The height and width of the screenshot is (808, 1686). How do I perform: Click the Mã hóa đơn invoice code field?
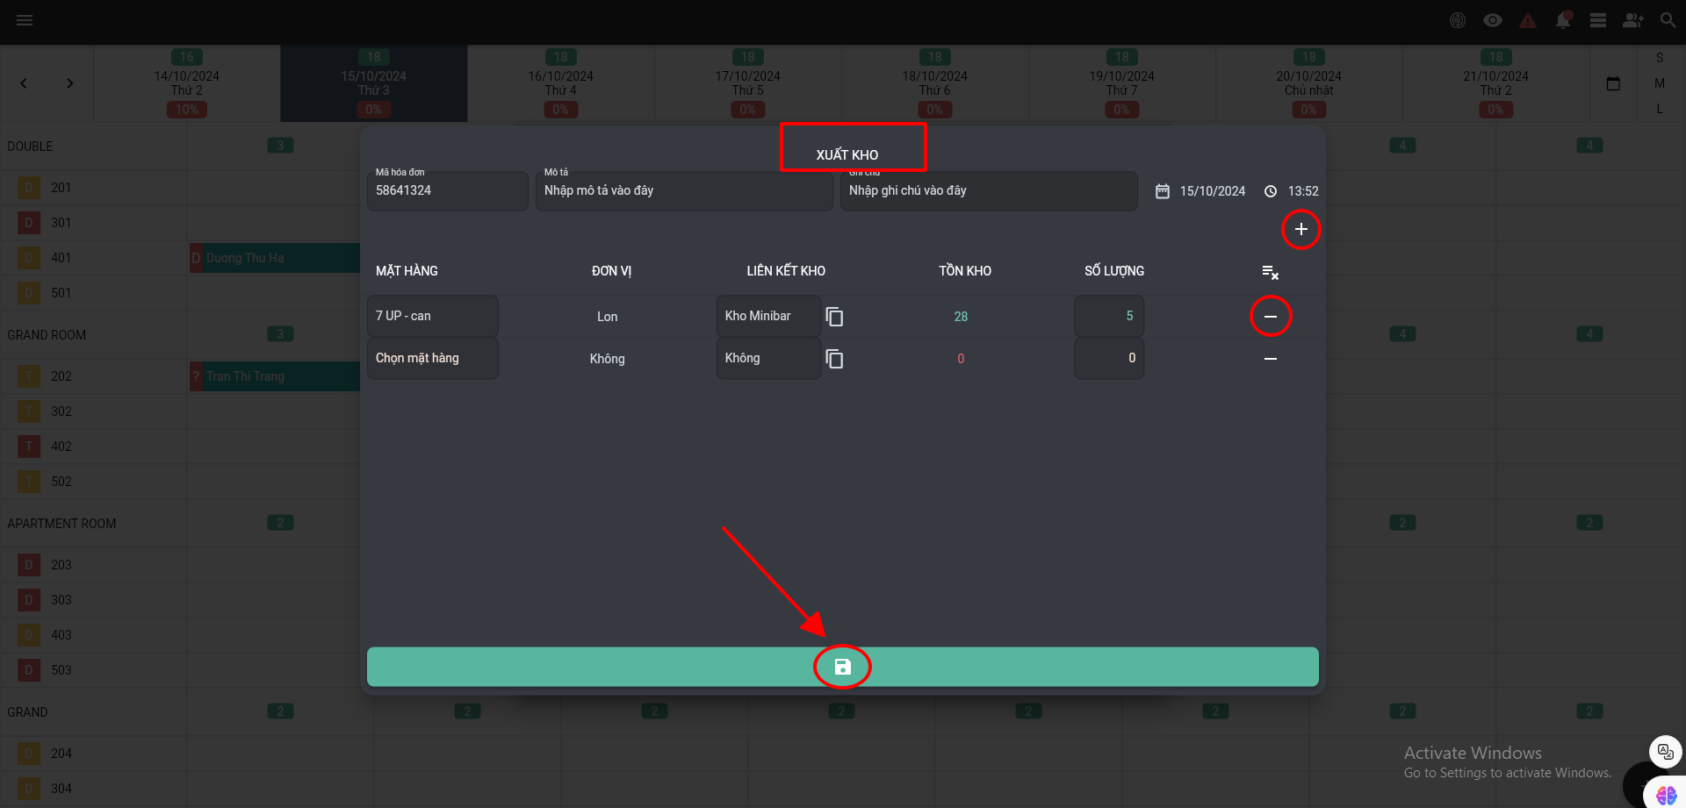pos(448,190)
